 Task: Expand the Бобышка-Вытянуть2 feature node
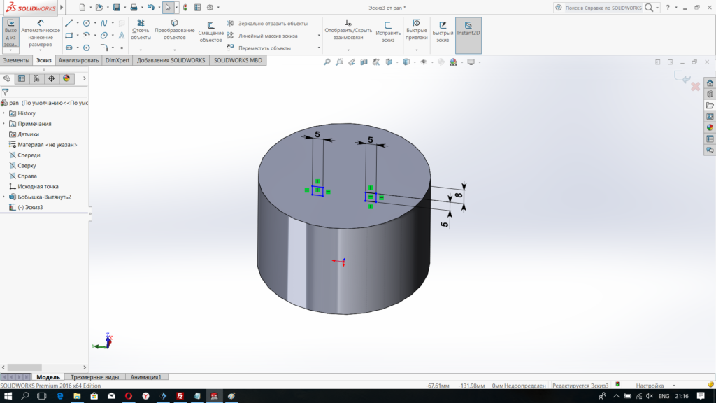tap(3, 197)
